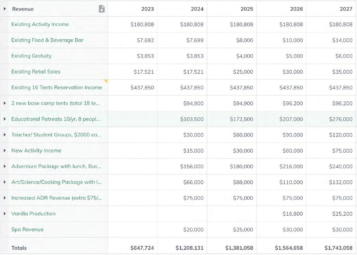Click the 2027 Educational Retreats value $276,000
Image resolution: width=357 pixels, height=255 pixels.
coord(340,119)
